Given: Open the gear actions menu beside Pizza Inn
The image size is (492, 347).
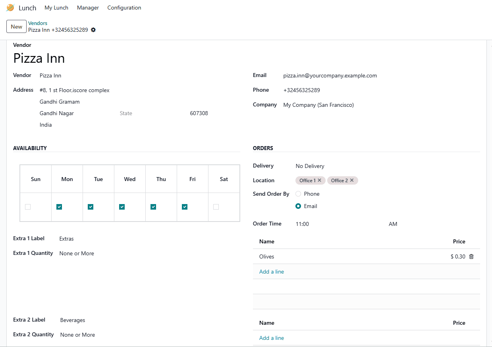Looking at the screenshot, I should click(93, 30).
